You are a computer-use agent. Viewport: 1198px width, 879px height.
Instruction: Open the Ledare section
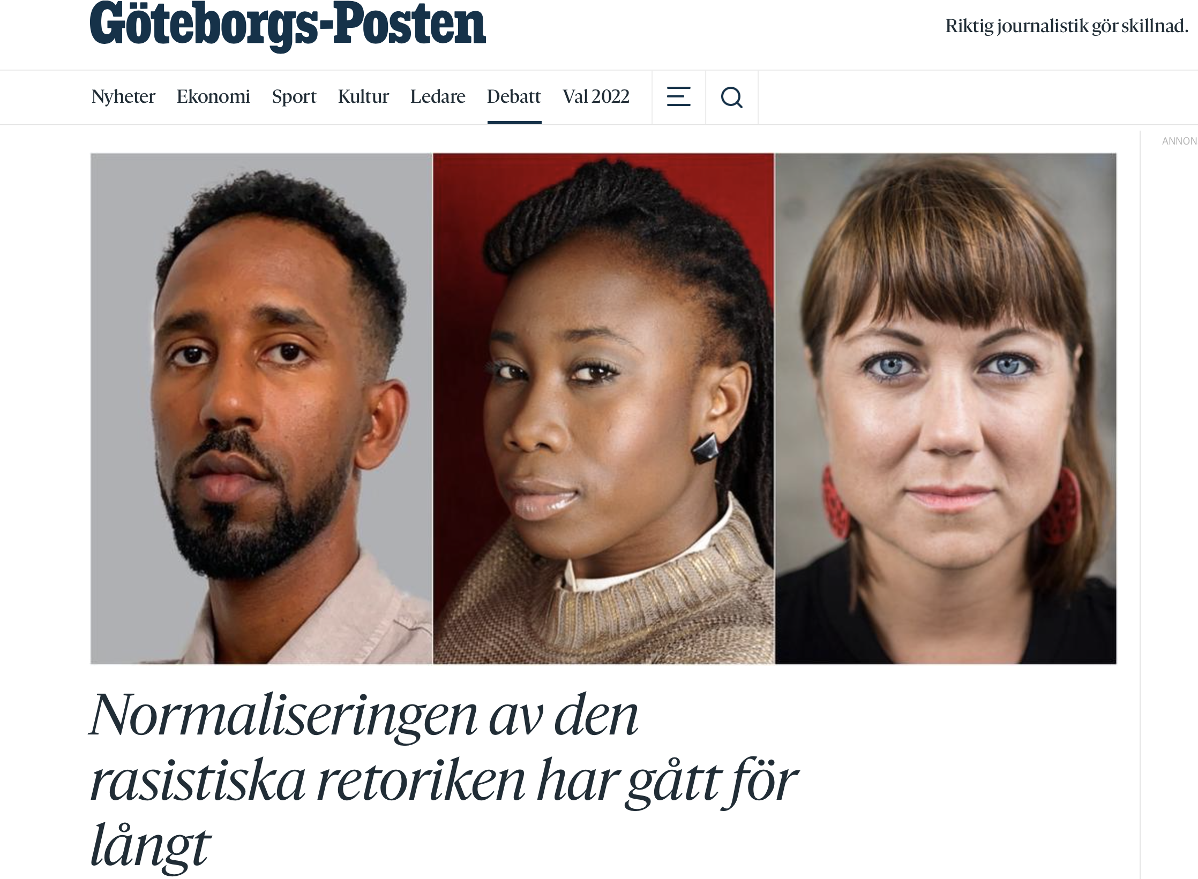(x=438, y=97)
